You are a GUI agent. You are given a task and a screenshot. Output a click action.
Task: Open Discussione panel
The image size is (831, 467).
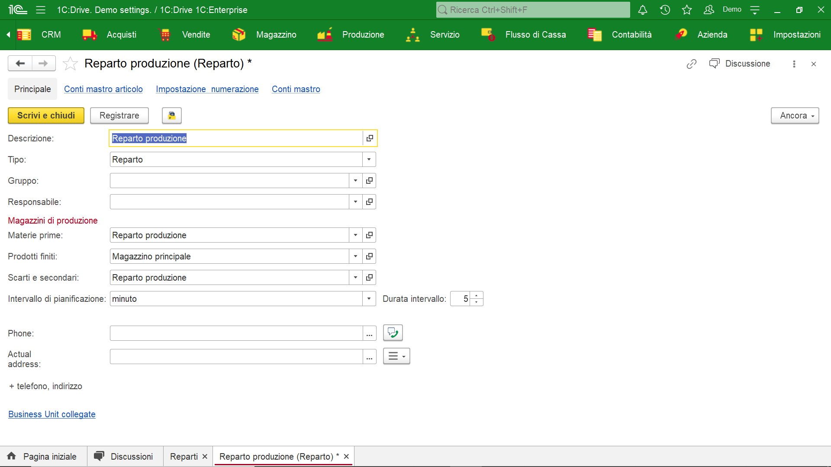click(x=740, y=64)
